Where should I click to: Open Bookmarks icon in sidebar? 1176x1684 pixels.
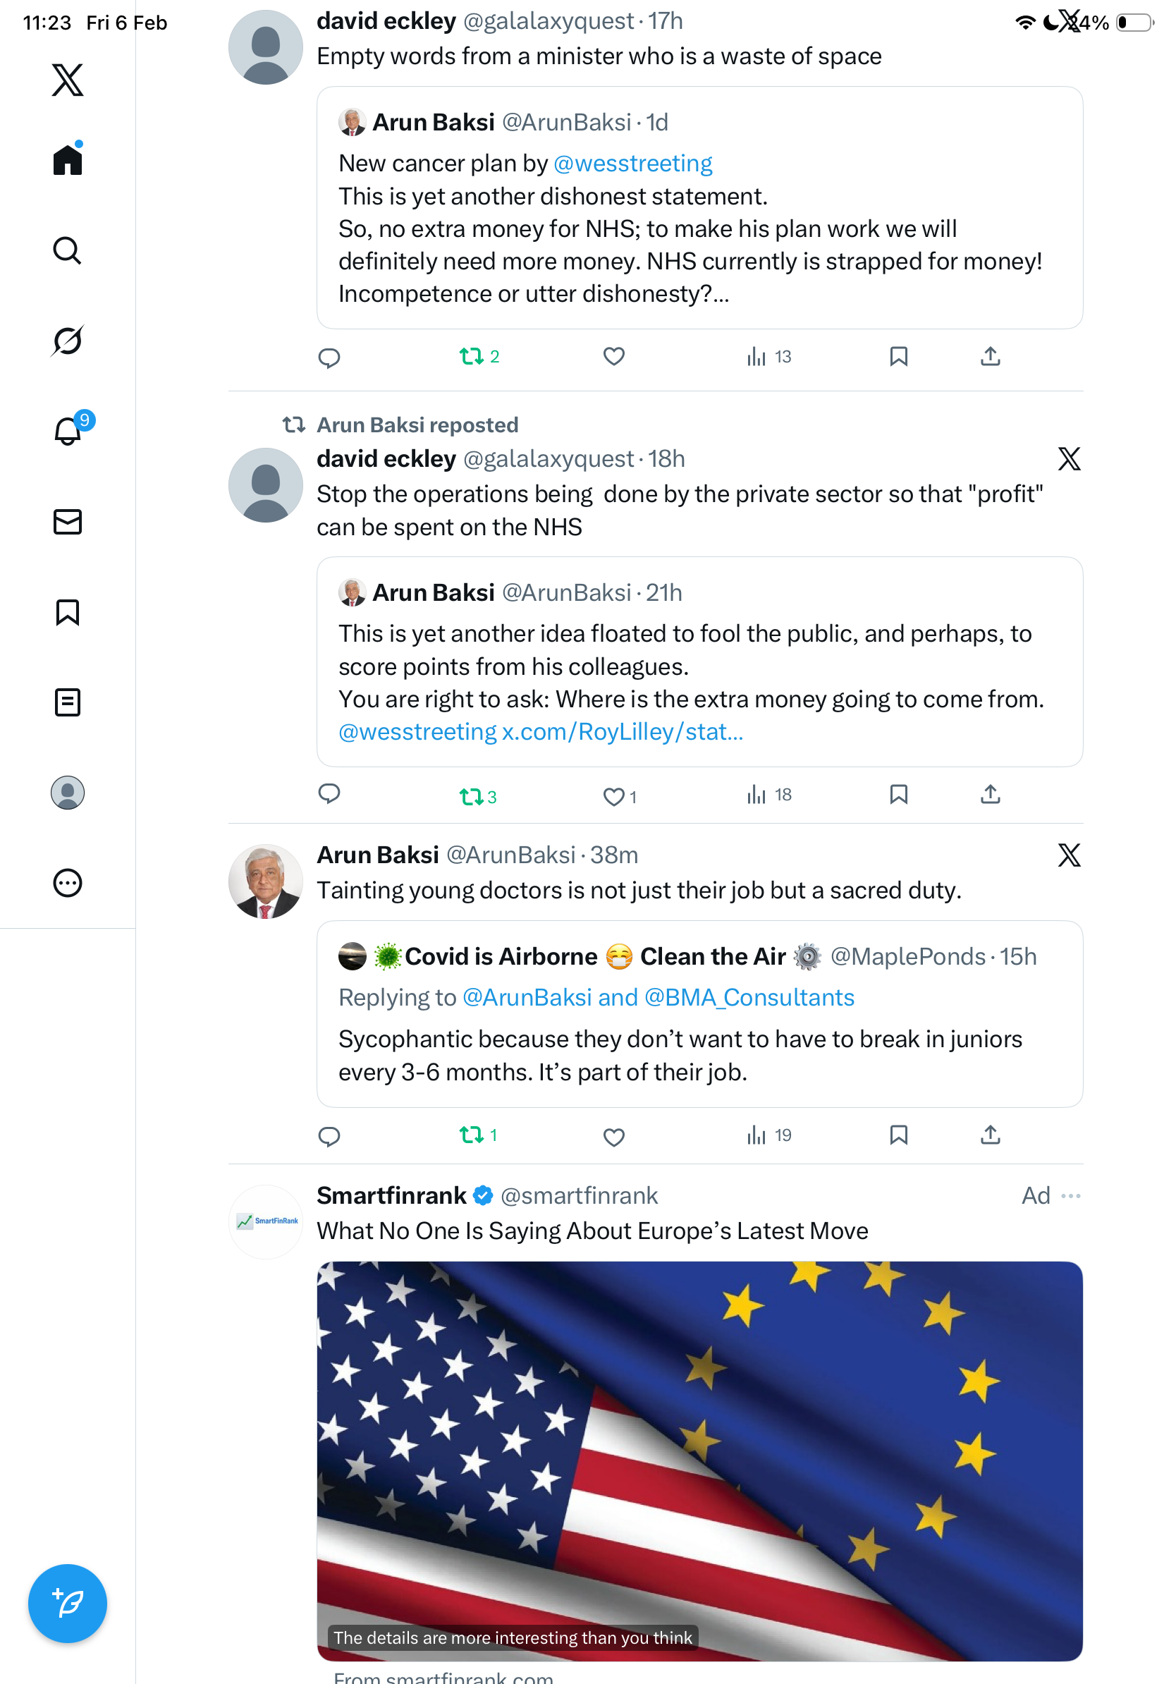tap(68, 611)
